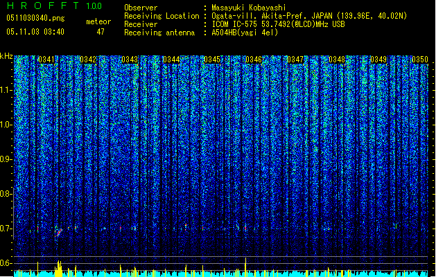Screen dimensions: 436x277
Task: Click the date stamp 05.11.03 03:40
Action: coord(35,32)
